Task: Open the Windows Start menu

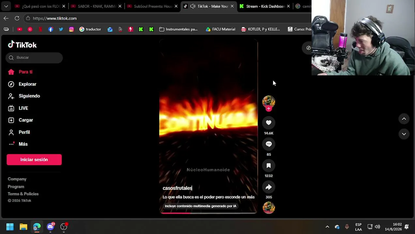Action: pyautogui.click(x=10, y=227)
